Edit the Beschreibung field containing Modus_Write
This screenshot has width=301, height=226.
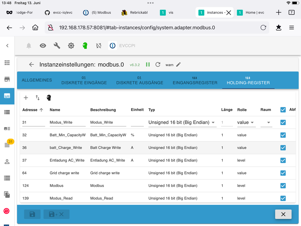coord(108,122)
